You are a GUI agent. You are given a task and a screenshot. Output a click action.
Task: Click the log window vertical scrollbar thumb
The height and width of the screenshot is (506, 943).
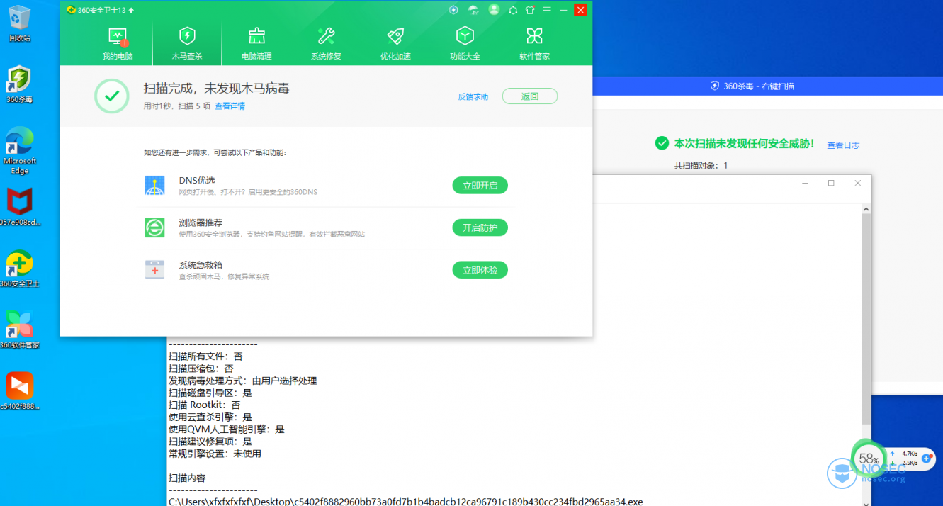point(866,319)
